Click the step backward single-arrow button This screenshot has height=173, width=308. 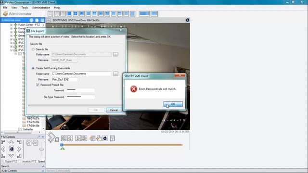click(70, 138)
